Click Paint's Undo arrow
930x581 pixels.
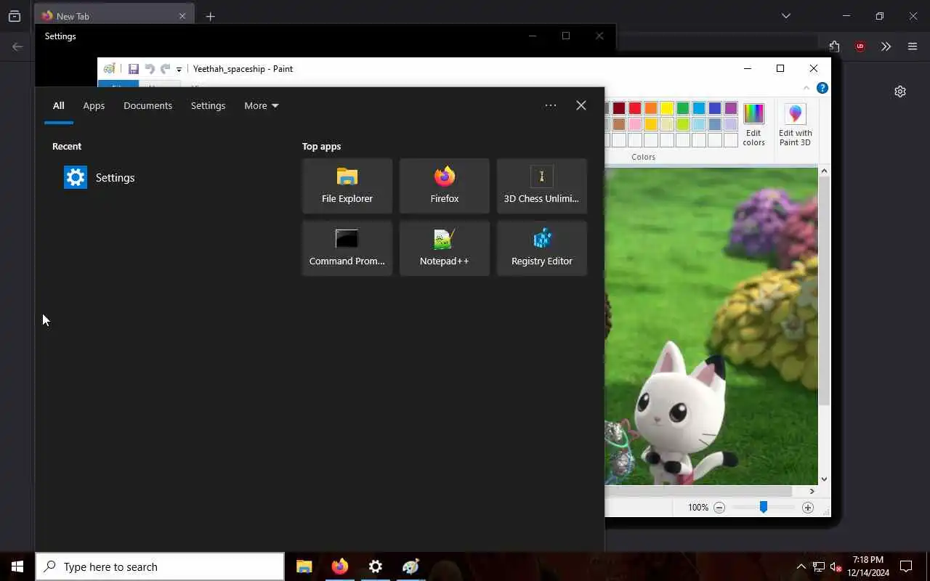150,69
